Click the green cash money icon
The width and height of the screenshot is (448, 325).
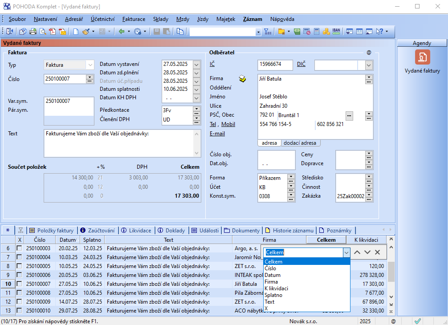pos(297,32)
